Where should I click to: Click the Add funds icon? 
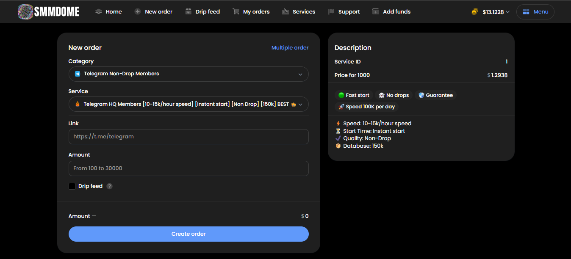(376, 12)
